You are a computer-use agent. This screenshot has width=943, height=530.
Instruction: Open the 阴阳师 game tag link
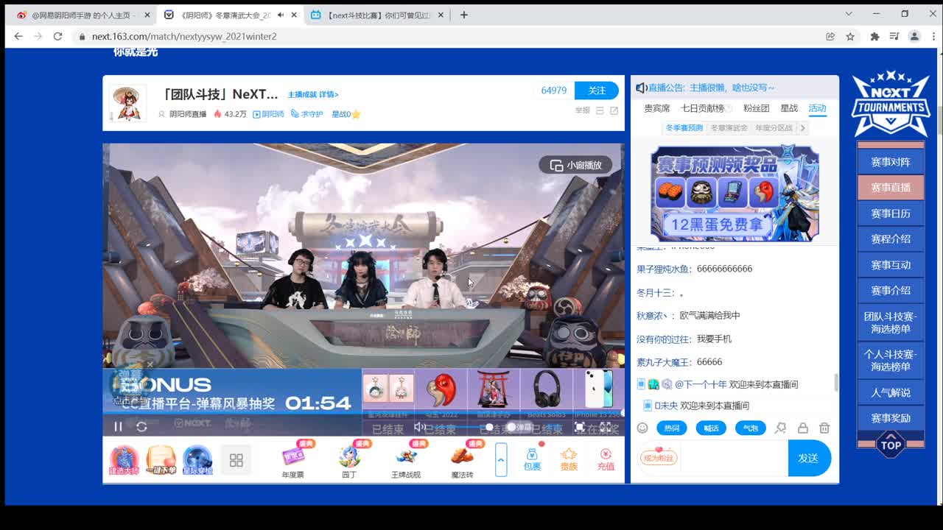coord(268,114)
